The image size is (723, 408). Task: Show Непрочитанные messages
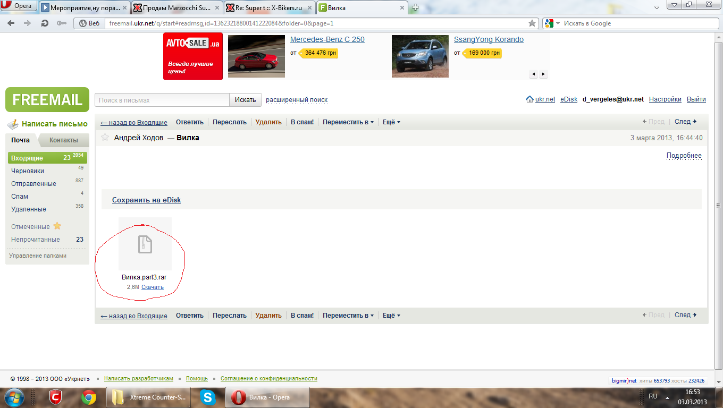(36, 240)
